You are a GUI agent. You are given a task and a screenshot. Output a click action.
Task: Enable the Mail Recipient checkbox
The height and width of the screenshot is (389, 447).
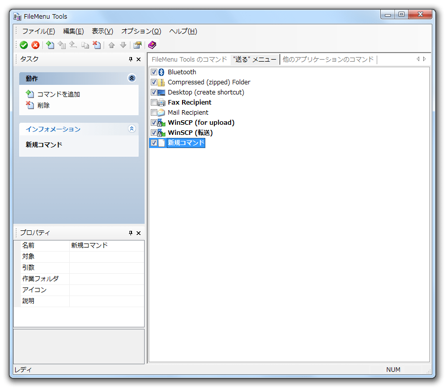tap(154, 113)
